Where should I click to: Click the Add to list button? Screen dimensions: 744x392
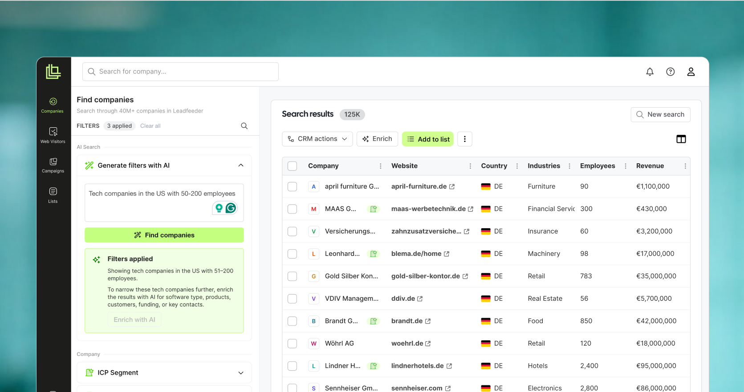428,139
